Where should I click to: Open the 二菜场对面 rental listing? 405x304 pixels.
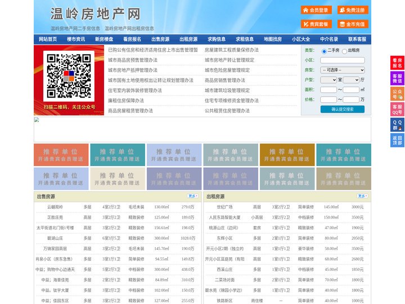[x=224, y=280]
